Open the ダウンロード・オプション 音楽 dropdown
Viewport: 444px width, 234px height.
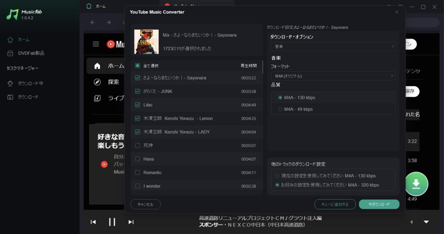click(333, 46)
